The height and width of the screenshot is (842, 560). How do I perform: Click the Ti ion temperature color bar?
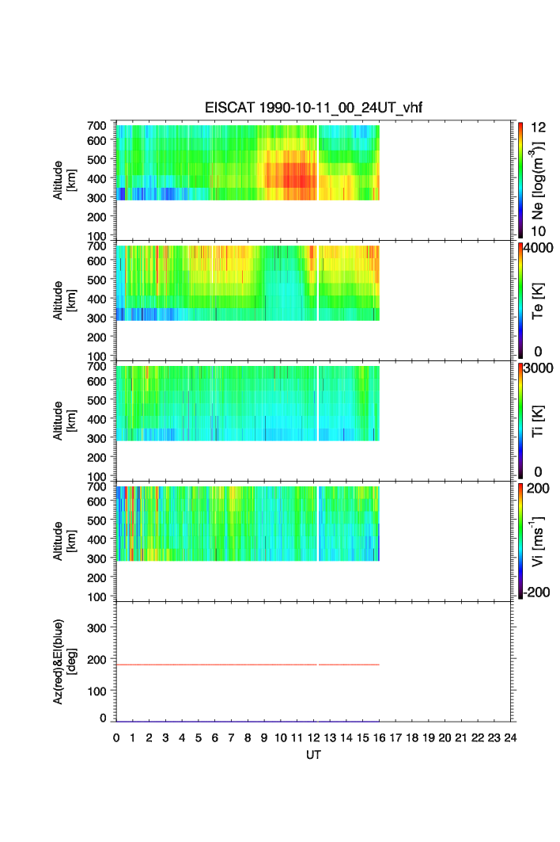(x=520, y=420)
